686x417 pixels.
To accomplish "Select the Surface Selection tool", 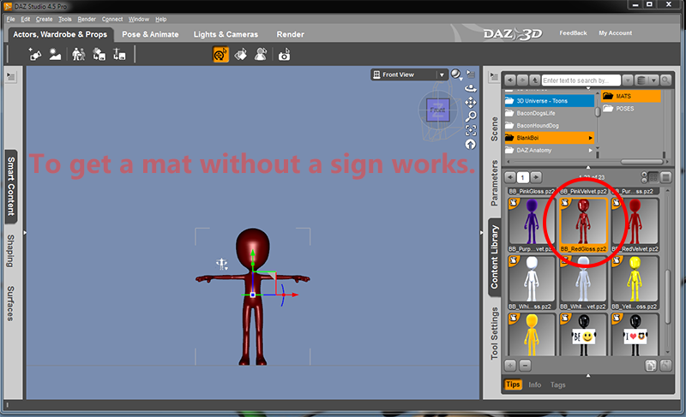I will pos(241,55).
